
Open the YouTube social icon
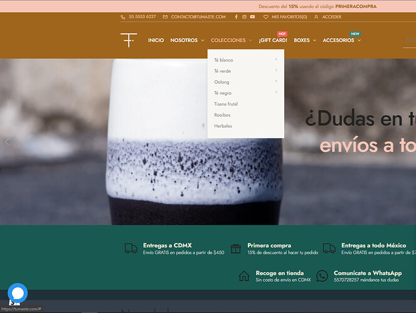click(x=252, y=17)
